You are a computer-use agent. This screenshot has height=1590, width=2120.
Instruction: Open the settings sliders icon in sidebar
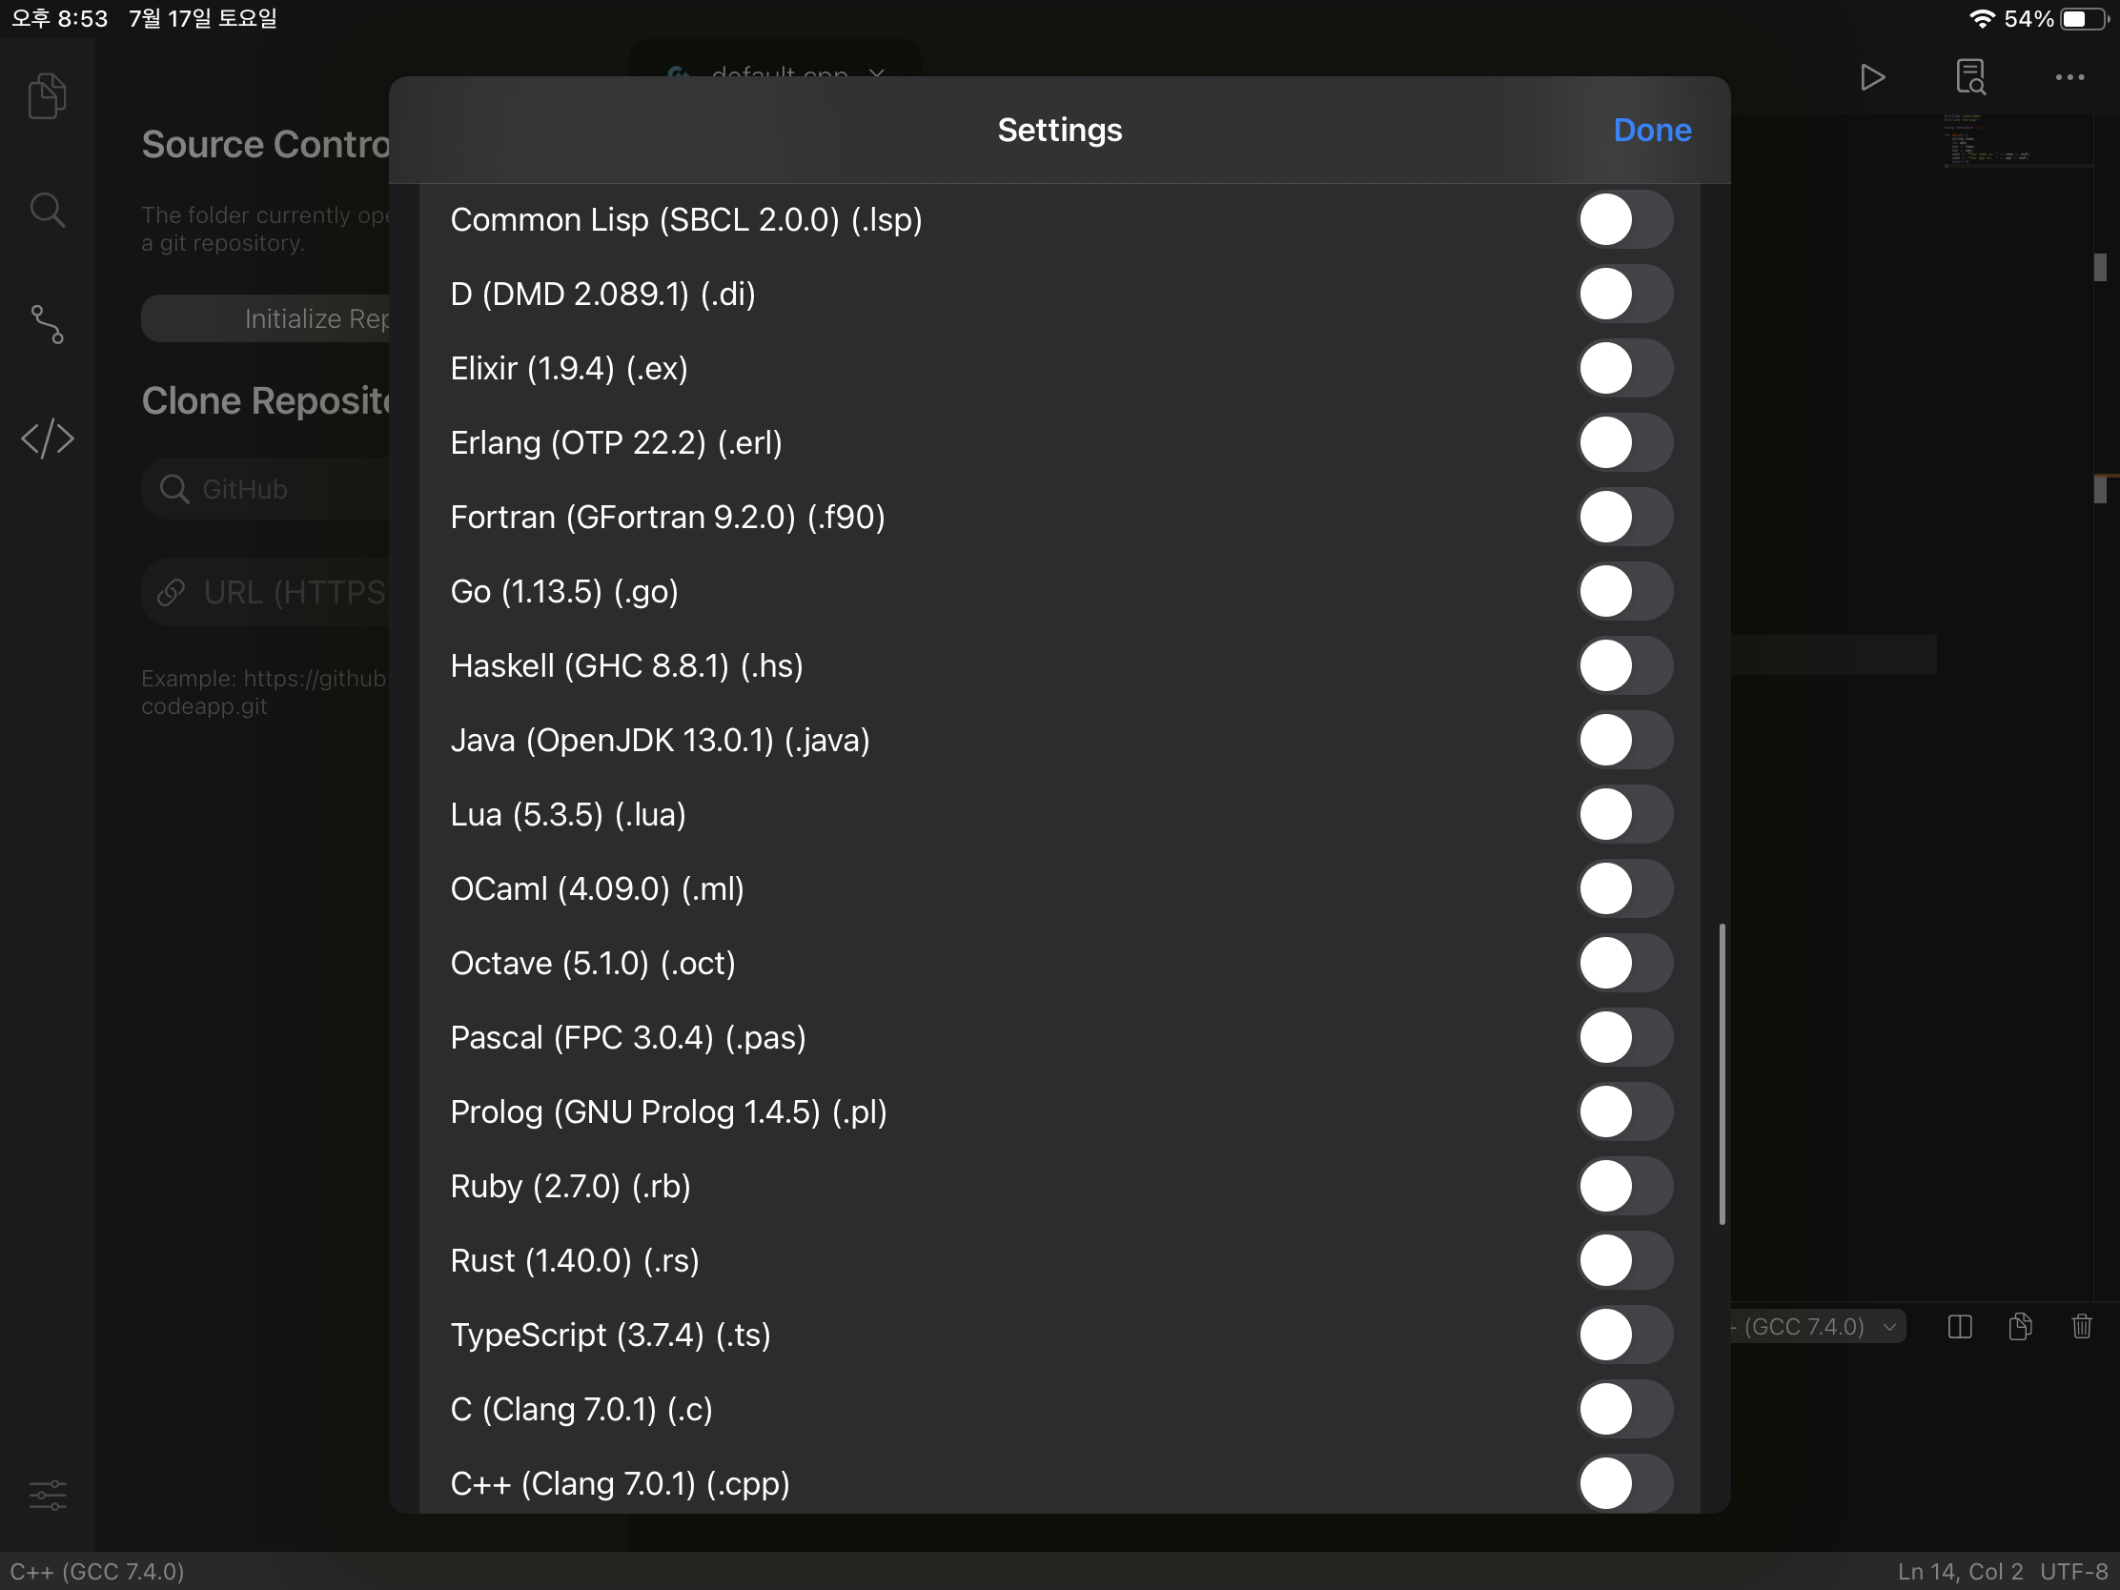(x=47, y=1494)
